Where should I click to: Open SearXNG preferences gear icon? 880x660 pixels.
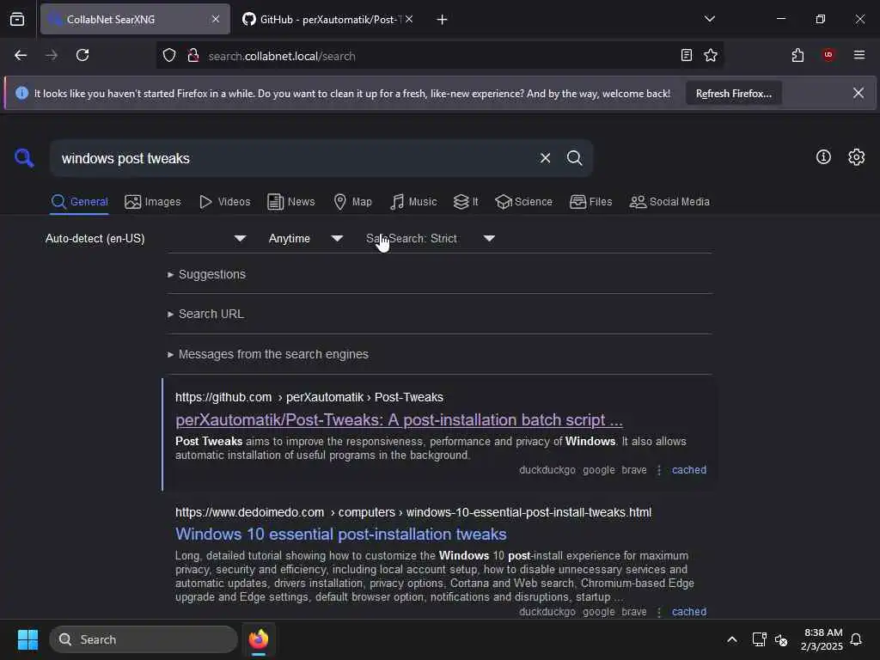(x=857, y=157)
